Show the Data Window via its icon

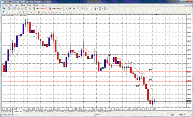[19, 8]
